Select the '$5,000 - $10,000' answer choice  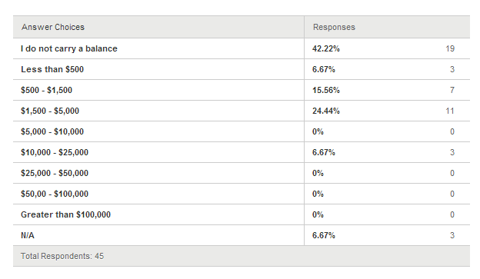(x=52, y=132)
